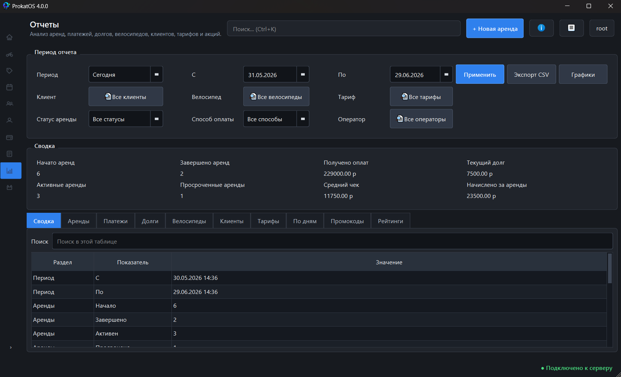Switch to the Тарифы tab
The height and width of the screenshot is (377, 621).
[x=268, y=221]
